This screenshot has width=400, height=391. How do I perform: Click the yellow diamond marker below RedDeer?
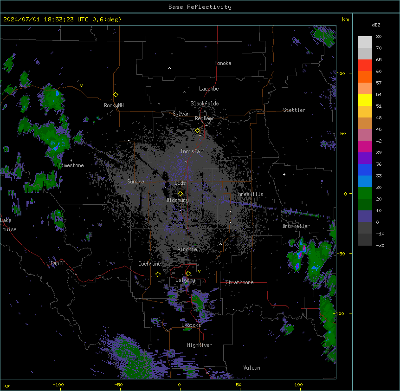coord(198,130)
